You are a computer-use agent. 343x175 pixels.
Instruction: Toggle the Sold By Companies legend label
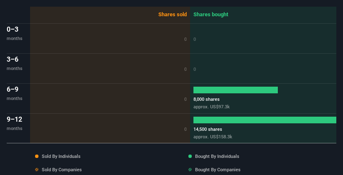coord(62,170)
